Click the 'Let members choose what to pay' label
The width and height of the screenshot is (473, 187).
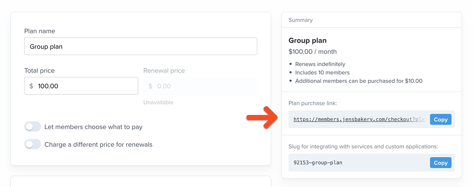pos(93,127)
